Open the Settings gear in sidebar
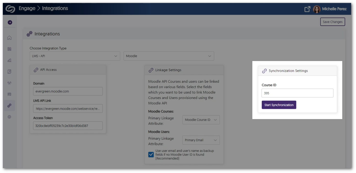The image size is (356, 173). 9,117
